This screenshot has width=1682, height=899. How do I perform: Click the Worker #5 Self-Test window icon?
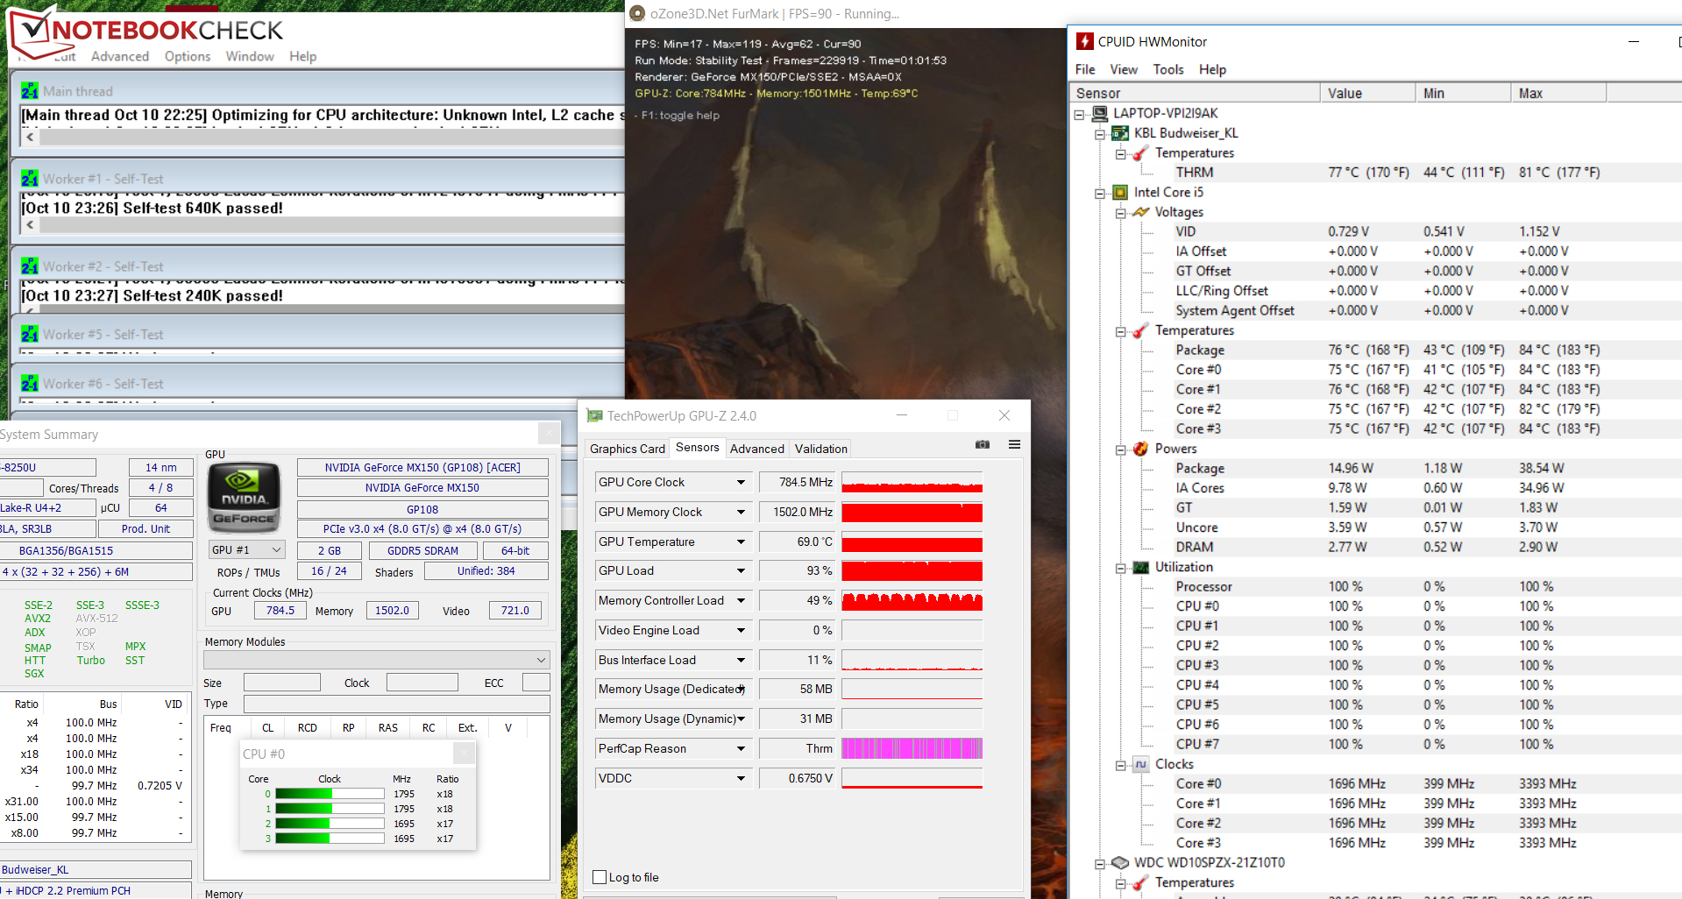coord(30,335)
